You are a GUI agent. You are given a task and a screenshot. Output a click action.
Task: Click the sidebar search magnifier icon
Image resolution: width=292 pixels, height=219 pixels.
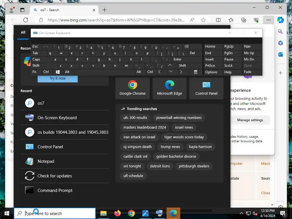pos(281,31)
